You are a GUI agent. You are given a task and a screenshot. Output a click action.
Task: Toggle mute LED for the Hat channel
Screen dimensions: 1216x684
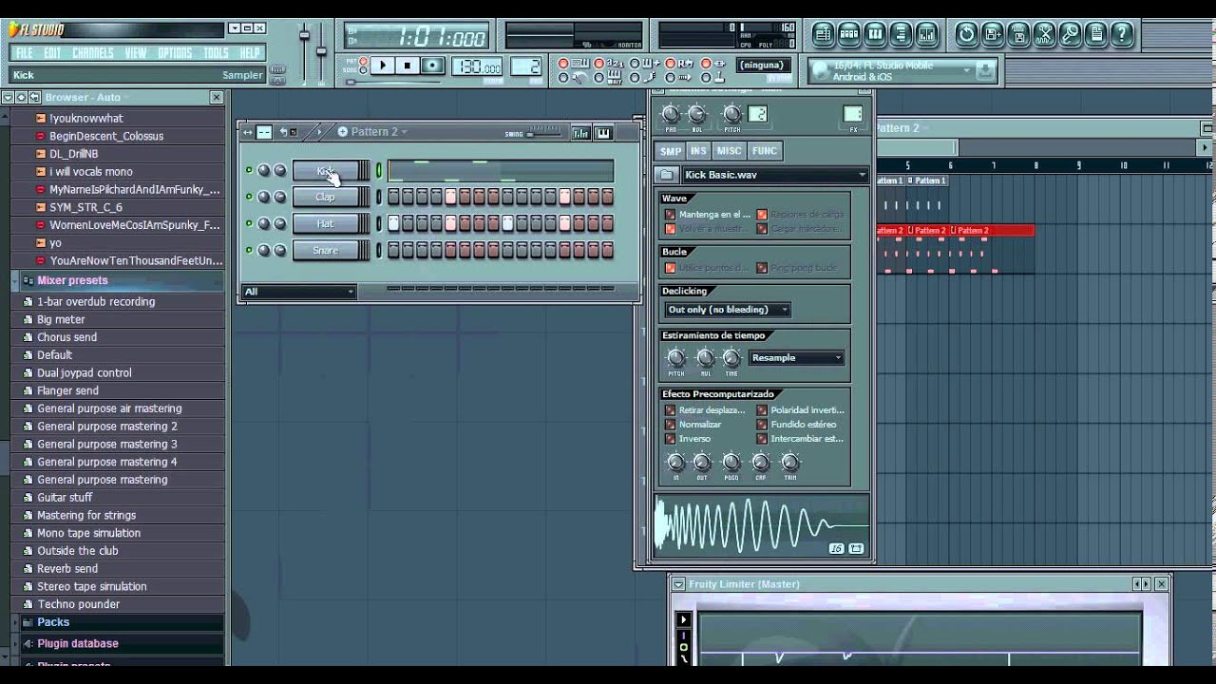(x=249, y=224)
